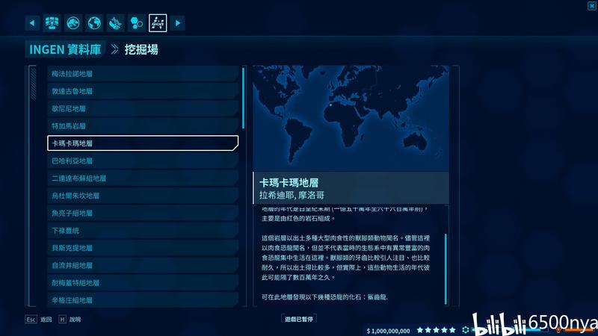
Task: Select 二連達布蘇組地層 in the list
Action: click(143, 178)
